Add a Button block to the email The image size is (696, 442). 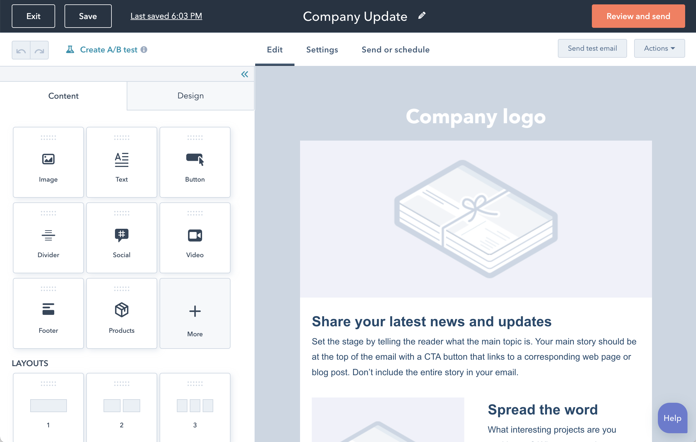click(x=195, y=162)
